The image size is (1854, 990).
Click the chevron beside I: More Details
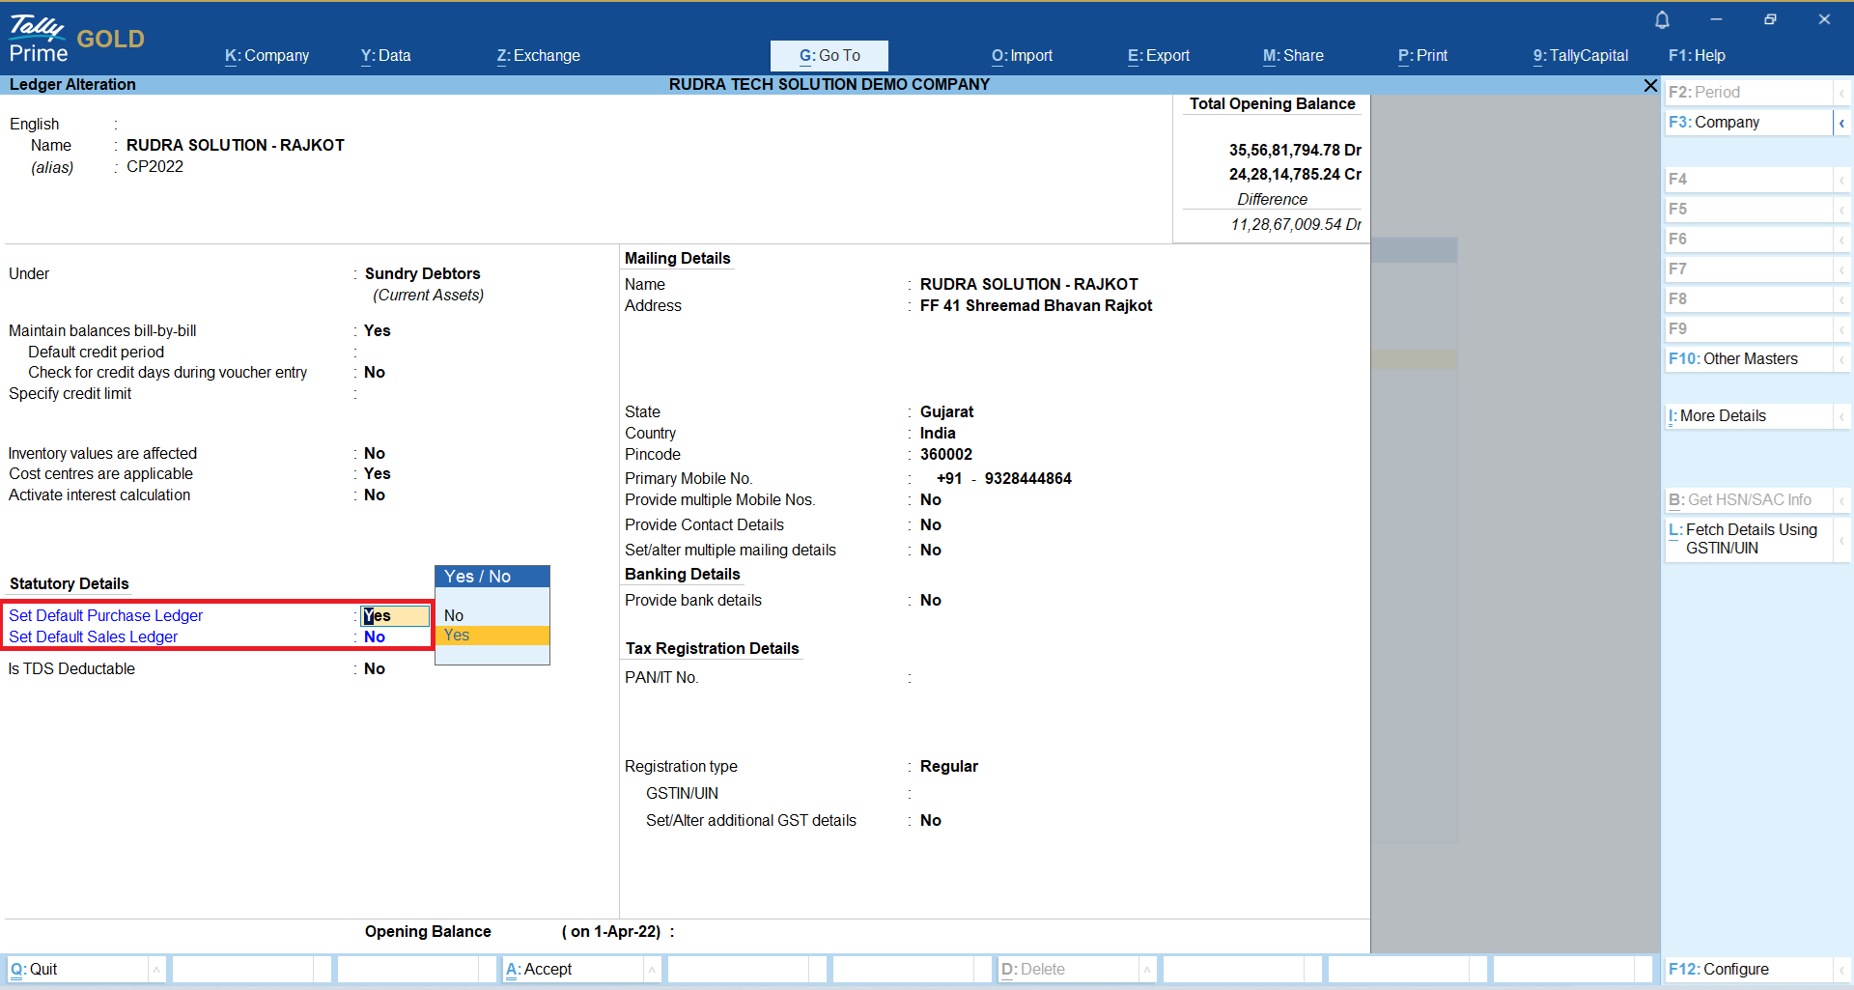(1841, 416)
